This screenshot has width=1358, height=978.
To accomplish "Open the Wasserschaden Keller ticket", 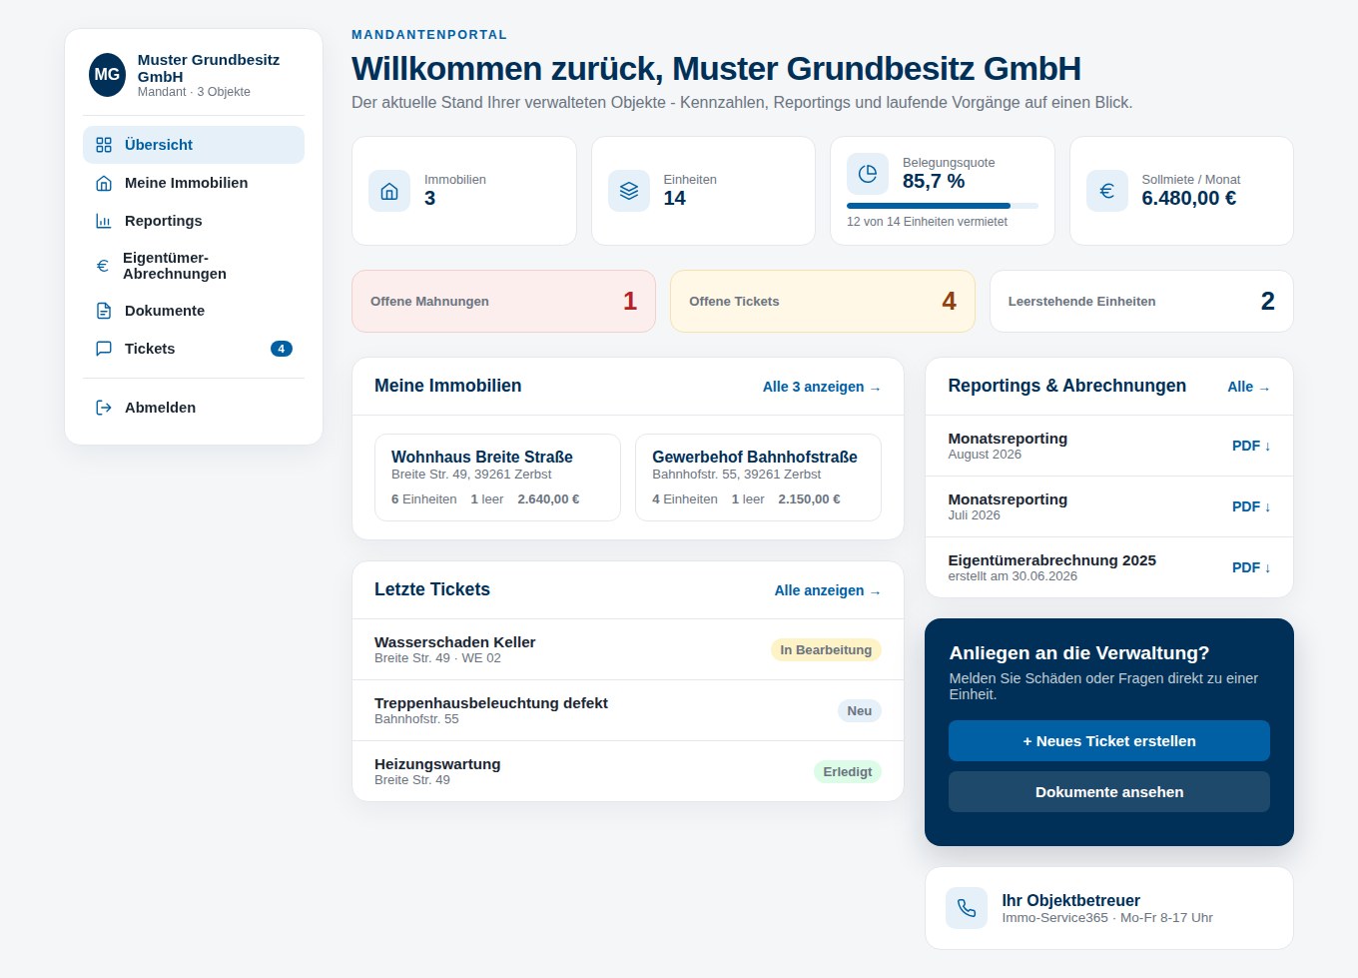I will 628,649.
